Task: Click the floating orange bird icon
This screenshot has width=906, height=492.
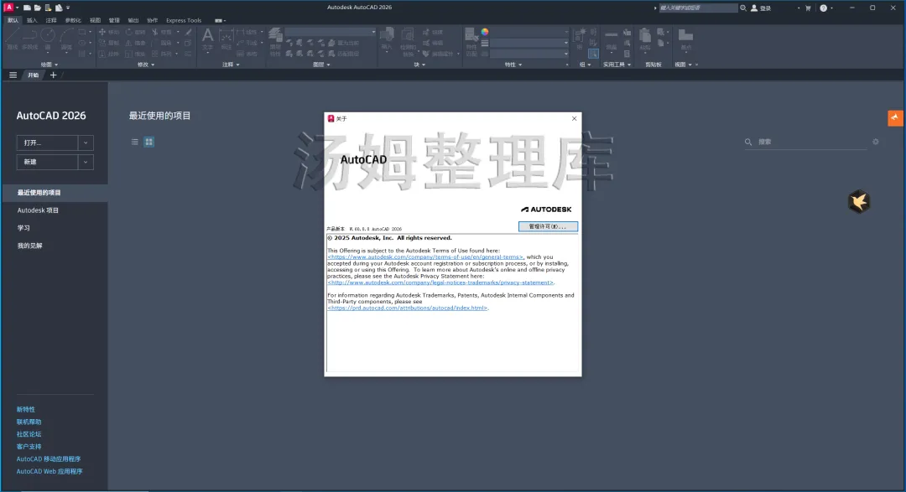Action: [859, 201]
